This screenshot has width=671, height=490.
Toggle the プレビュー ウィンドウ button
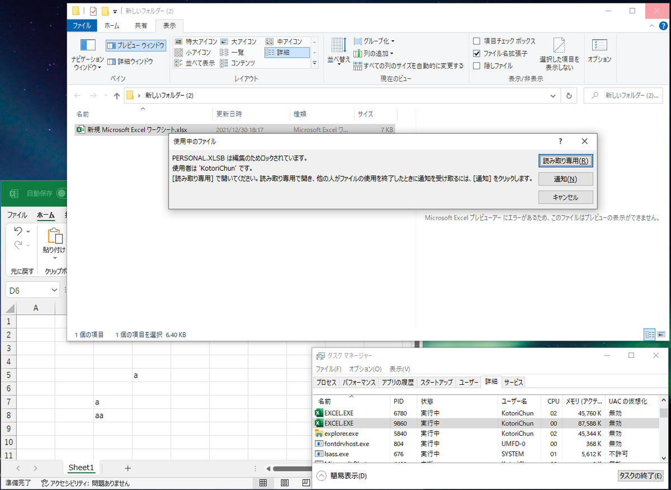[x=136, y=45]
